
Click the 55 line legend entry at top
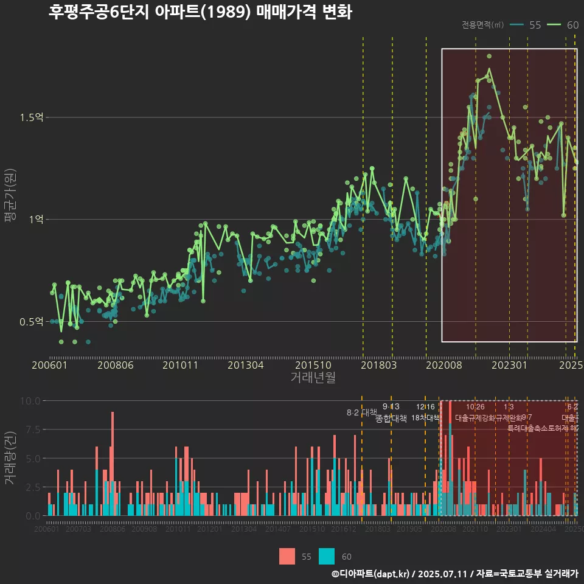525,25
